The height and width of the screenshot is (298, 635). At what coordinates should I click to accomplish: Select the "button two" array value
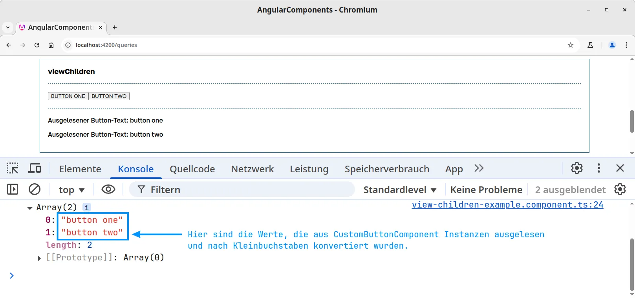pos(92,233)
